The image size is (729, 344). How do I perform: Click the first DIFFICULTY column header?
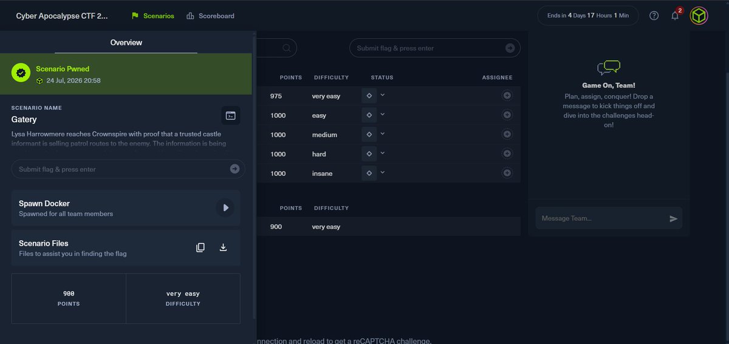(x=331, y=78)
